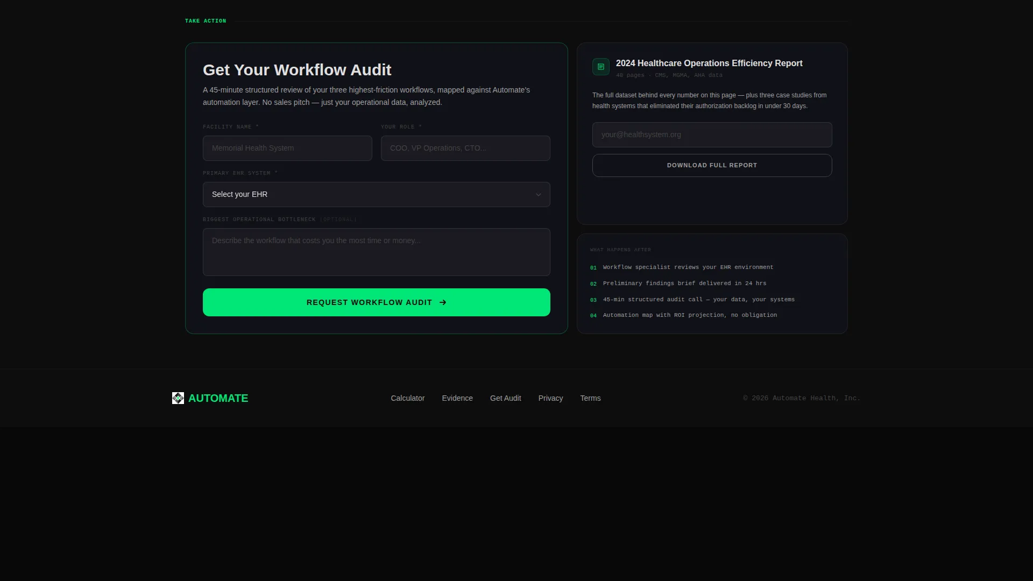Open the Calculator footer link
This screenshot has height=581, width=1033.
pyautogui.click(x=408, y=398)
